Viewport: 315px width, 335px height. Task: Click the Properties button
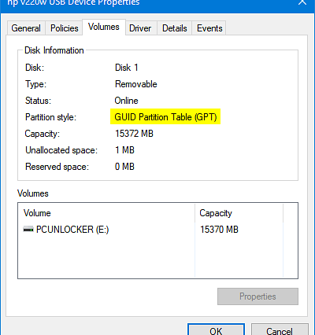coord(258,296)
